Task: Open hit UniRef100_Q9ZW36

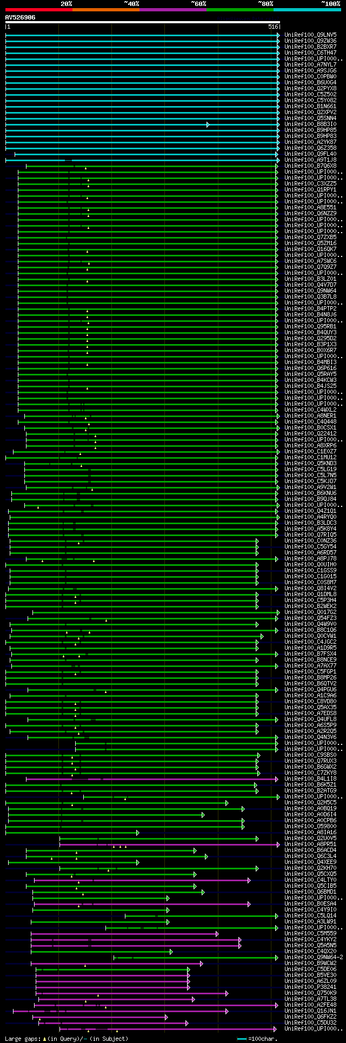Action: tap(310, 41)
